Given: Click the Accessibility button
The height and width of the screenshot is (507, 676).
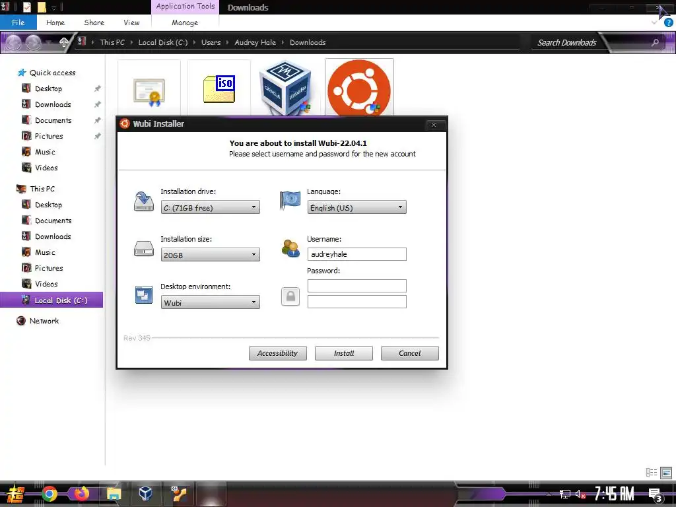Looking at the screenshot, I should click(278, 353).
